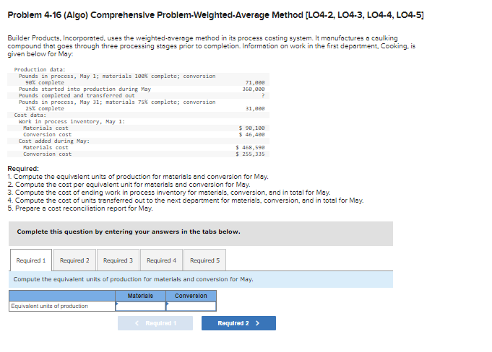Viewport: 492px width, 352px height.
Task: Click the Production data: label
Action: pos(40,69)
